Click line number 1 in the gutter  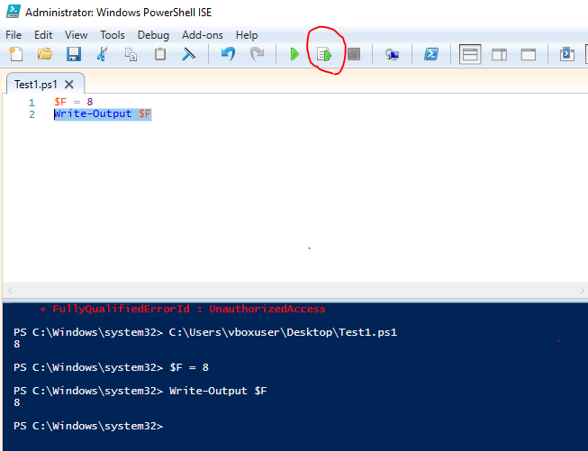pos(32,103)
